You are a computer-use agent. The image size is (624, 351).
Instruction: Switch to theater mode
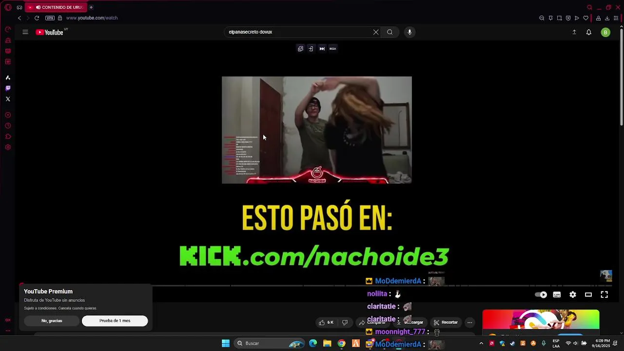(x=588, y=294)
